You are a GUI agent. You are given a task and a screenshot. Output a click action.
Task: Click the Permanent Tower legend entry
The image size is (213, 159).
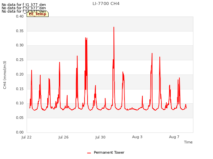106,152
